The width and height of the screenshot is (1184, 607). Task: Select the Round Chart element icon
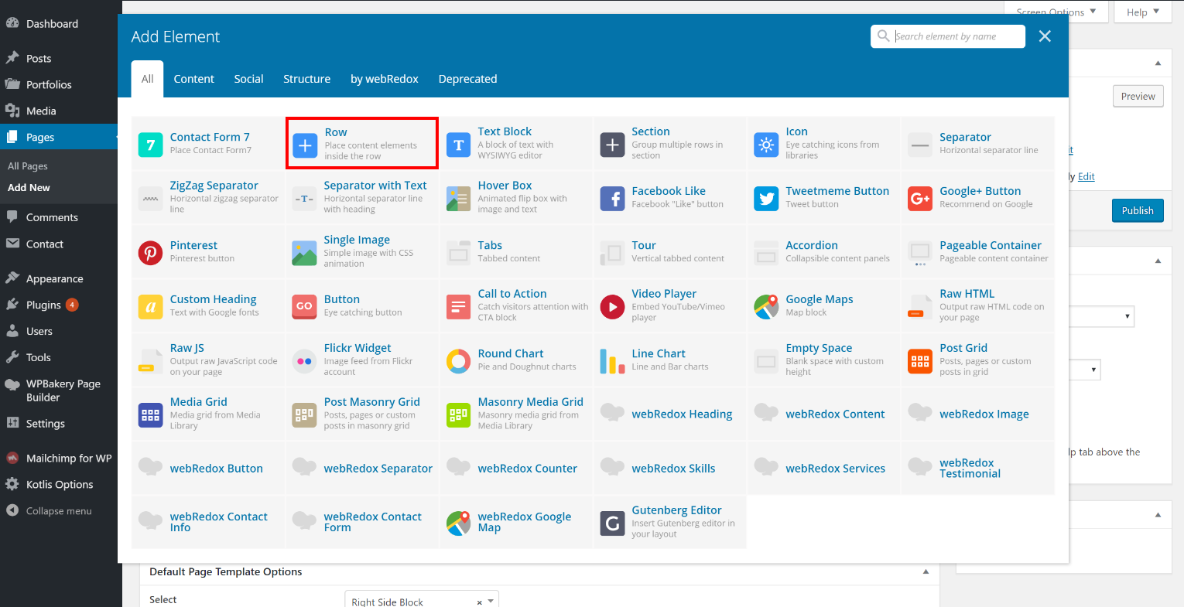pos(459,361)
